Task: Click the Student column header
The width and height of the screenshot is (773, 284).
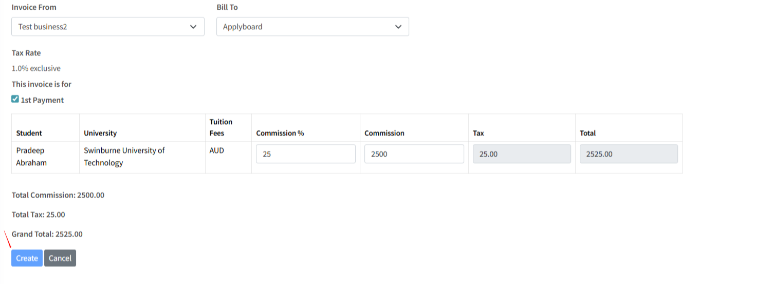Action: (29, 133)
